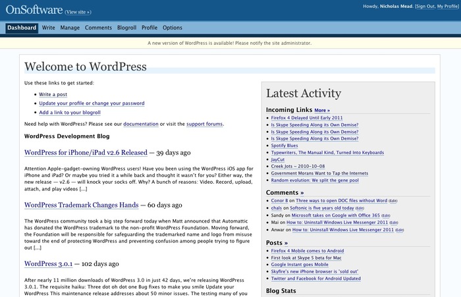
Task: Open Random evolution: We split gene pool
Action: [x=315, y=180]
